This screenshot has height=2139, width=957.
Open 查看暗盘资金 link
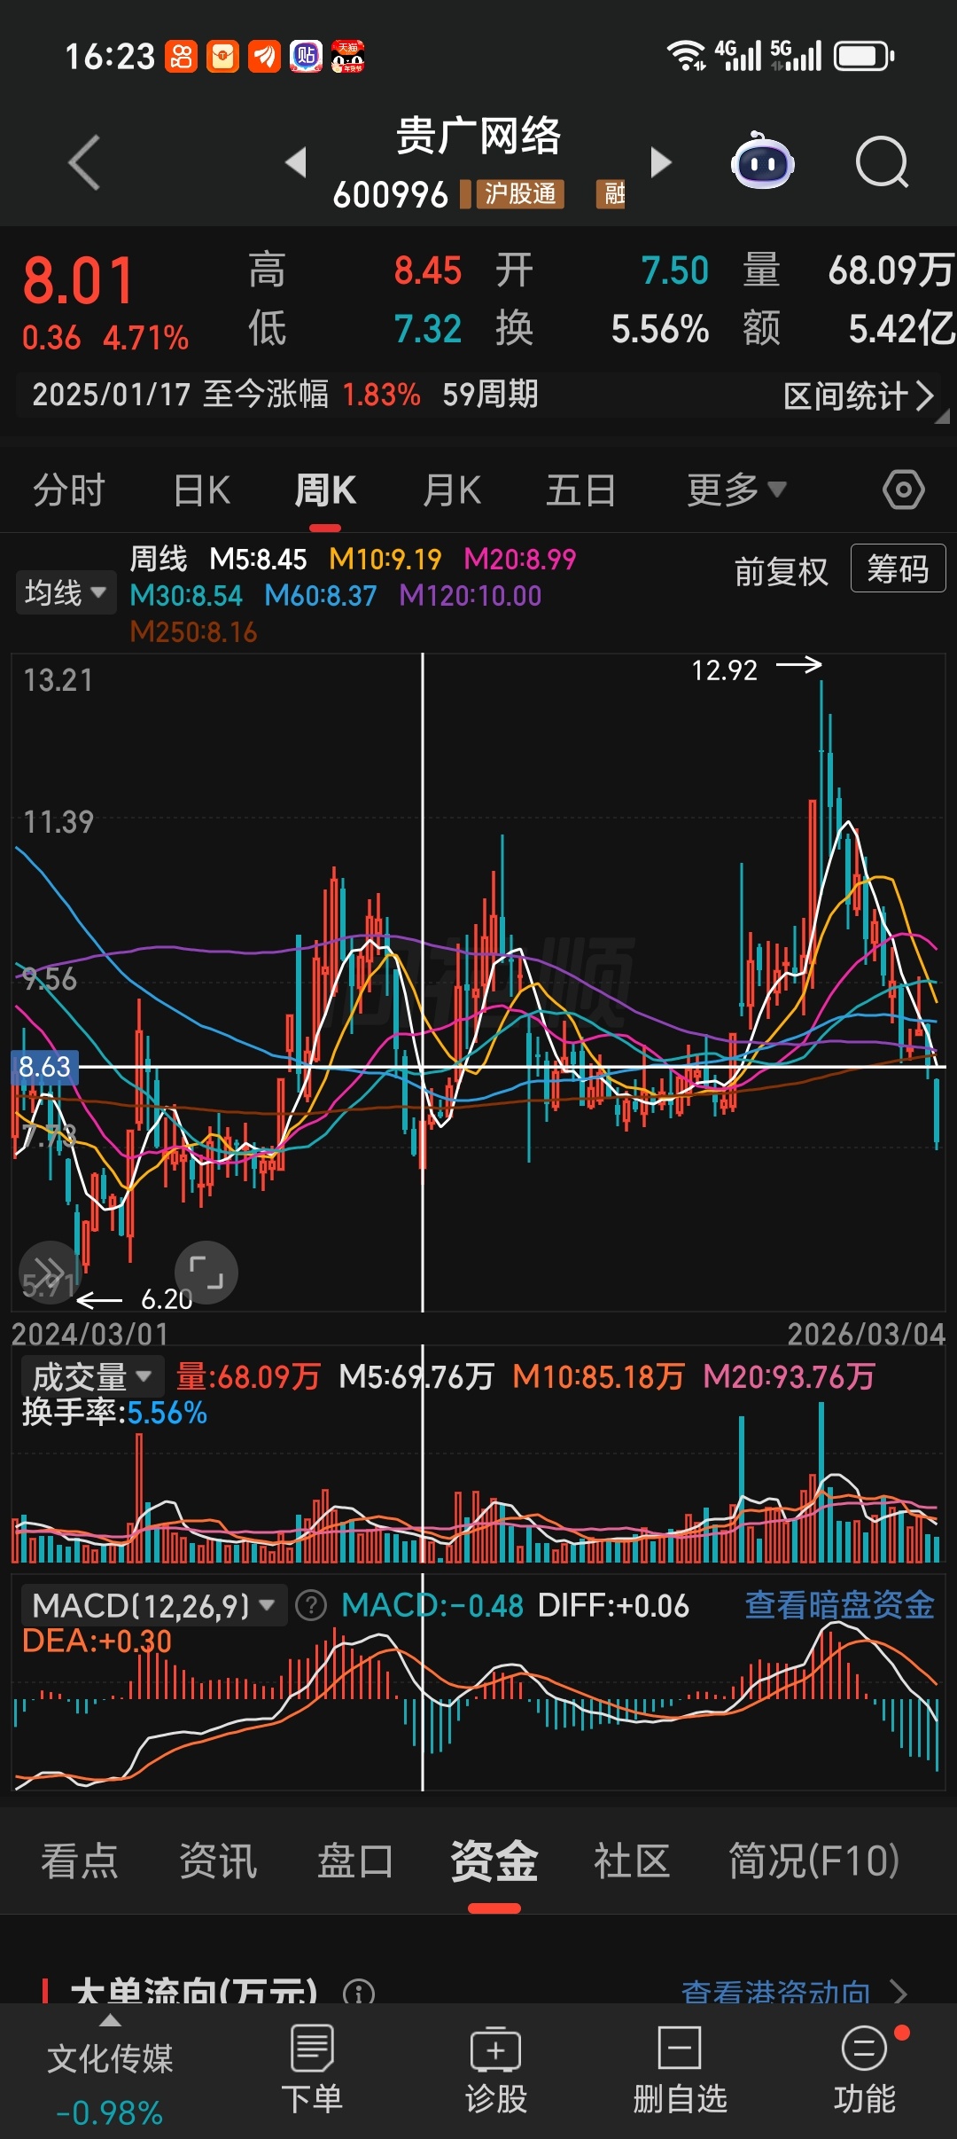(x=839, y=1605)
